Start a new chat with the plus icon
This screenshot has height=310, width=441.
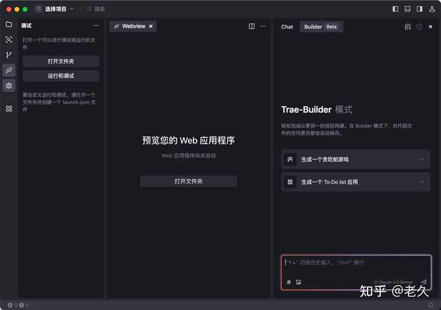click(407, 27)
